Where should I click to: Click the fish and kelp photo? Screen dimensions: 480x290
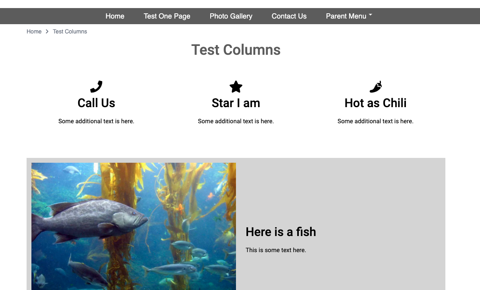tap(133, 226)
